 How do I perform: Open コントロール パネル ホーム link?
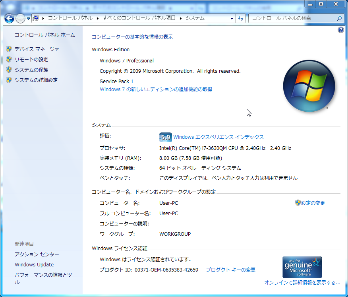tap(45, 35)
